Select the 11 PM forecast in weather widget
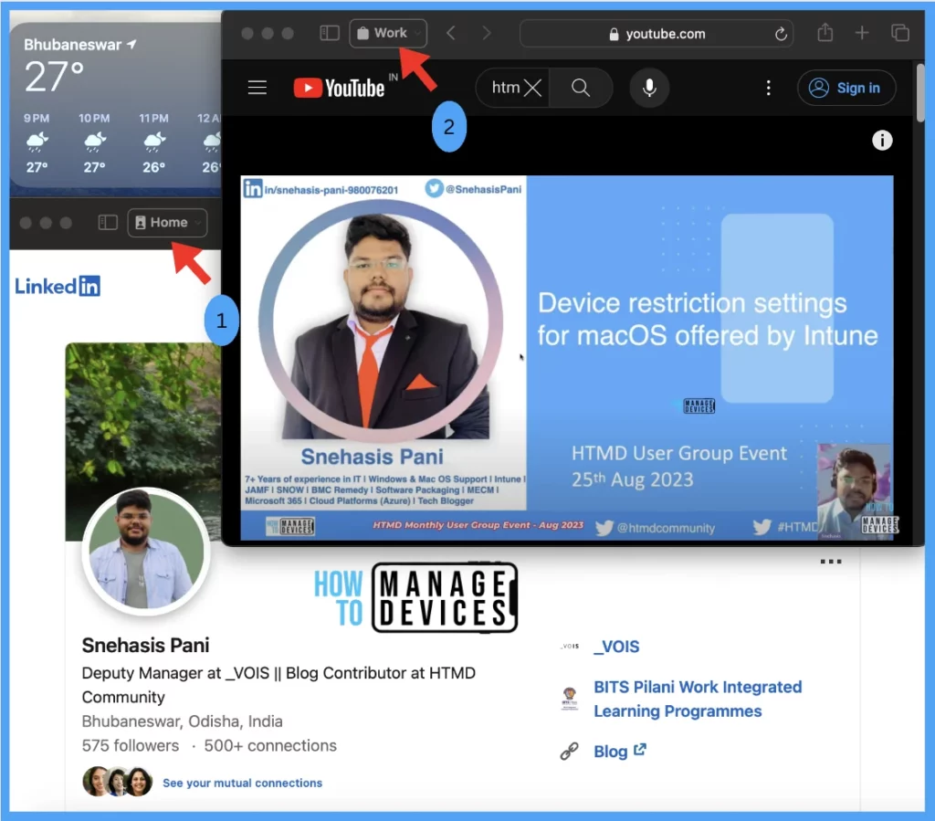 coord(153,142)
